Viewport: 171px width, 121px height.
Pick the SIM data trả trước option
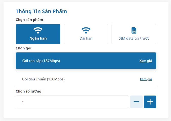click(134, 34)
